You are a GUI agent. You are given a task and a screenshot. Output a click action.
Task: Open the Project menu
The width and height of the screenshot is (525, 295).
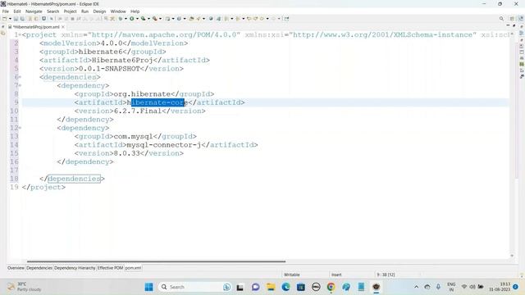click(71, 11)
